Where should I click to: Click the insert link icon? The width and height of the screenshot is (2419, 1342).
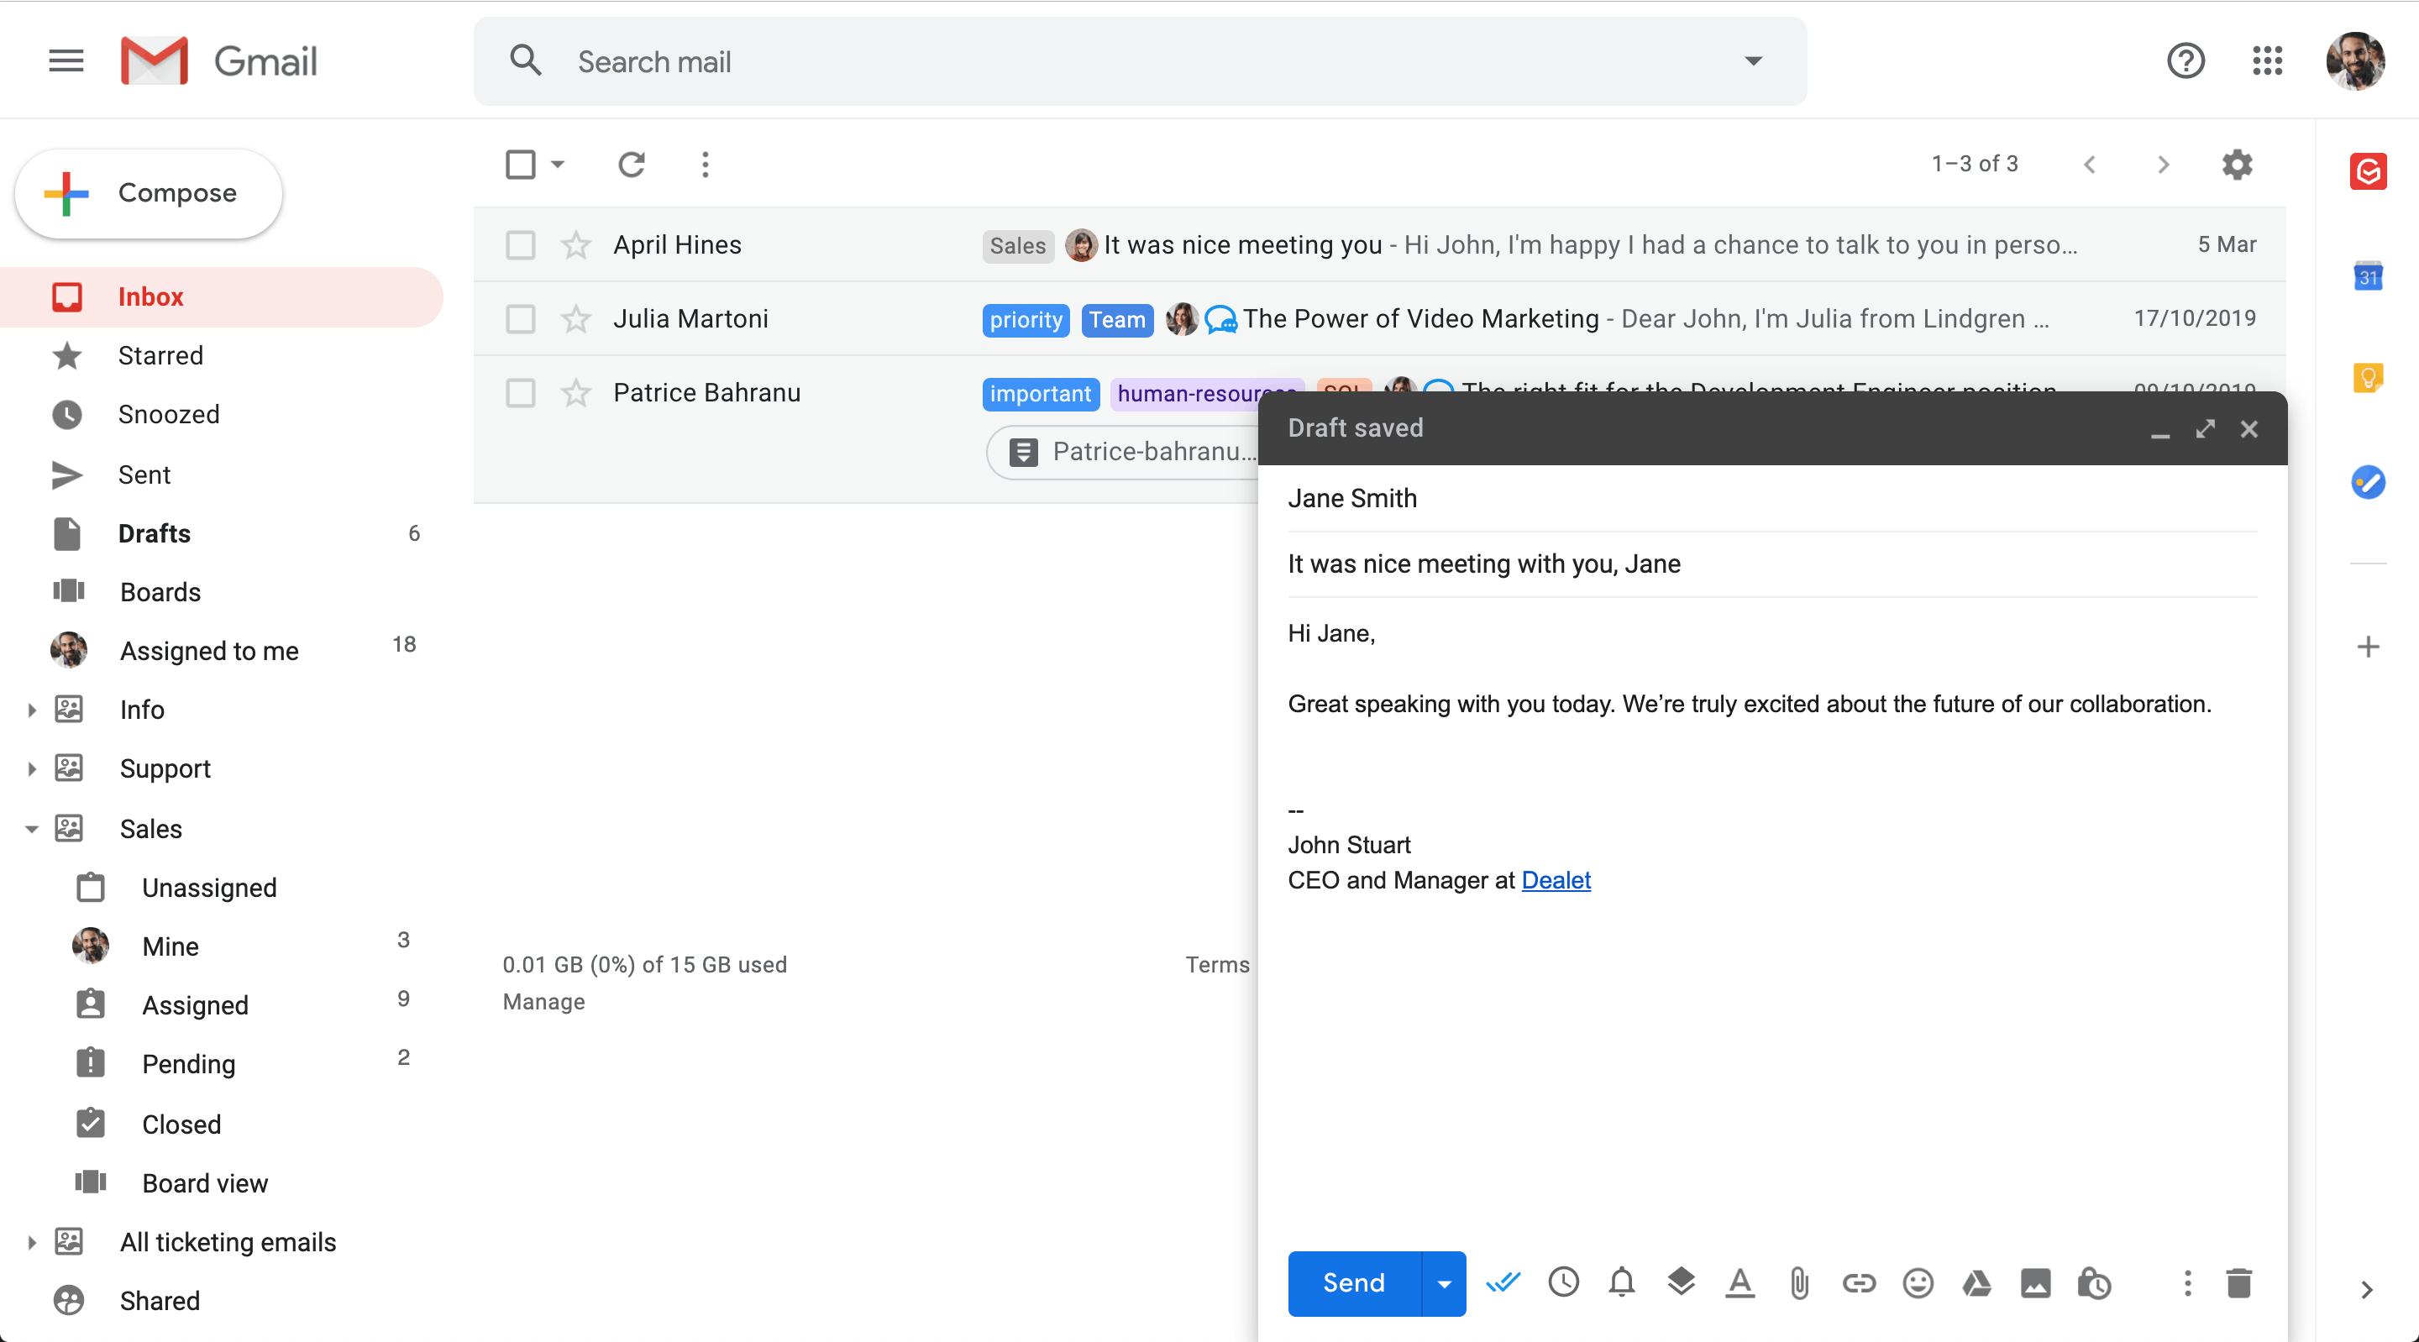1859,1283
